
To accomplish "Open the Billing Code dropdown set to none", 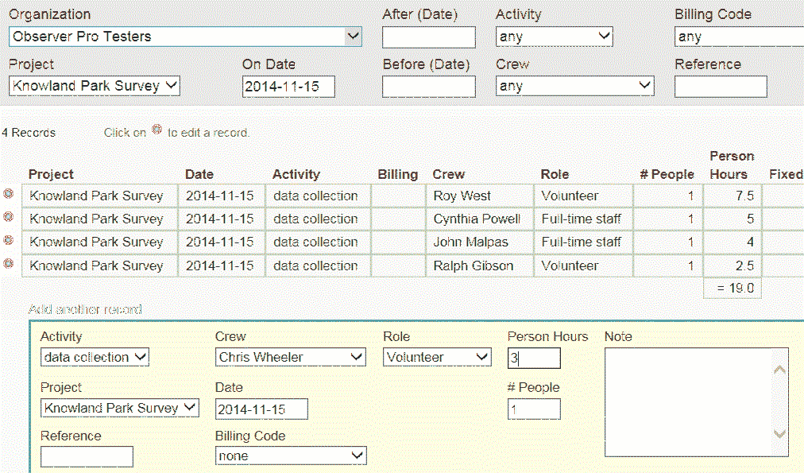I will click(x=291, y=456).
